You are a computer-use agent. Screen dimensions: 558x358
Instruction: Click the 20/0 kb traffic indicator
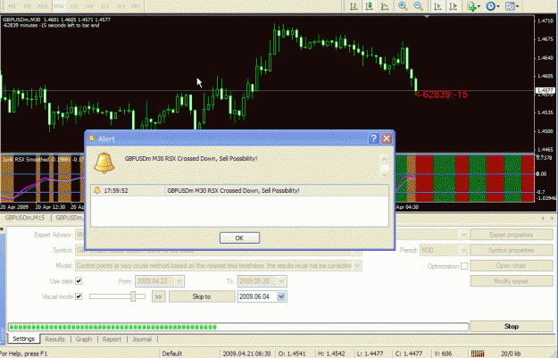[511, 354]
